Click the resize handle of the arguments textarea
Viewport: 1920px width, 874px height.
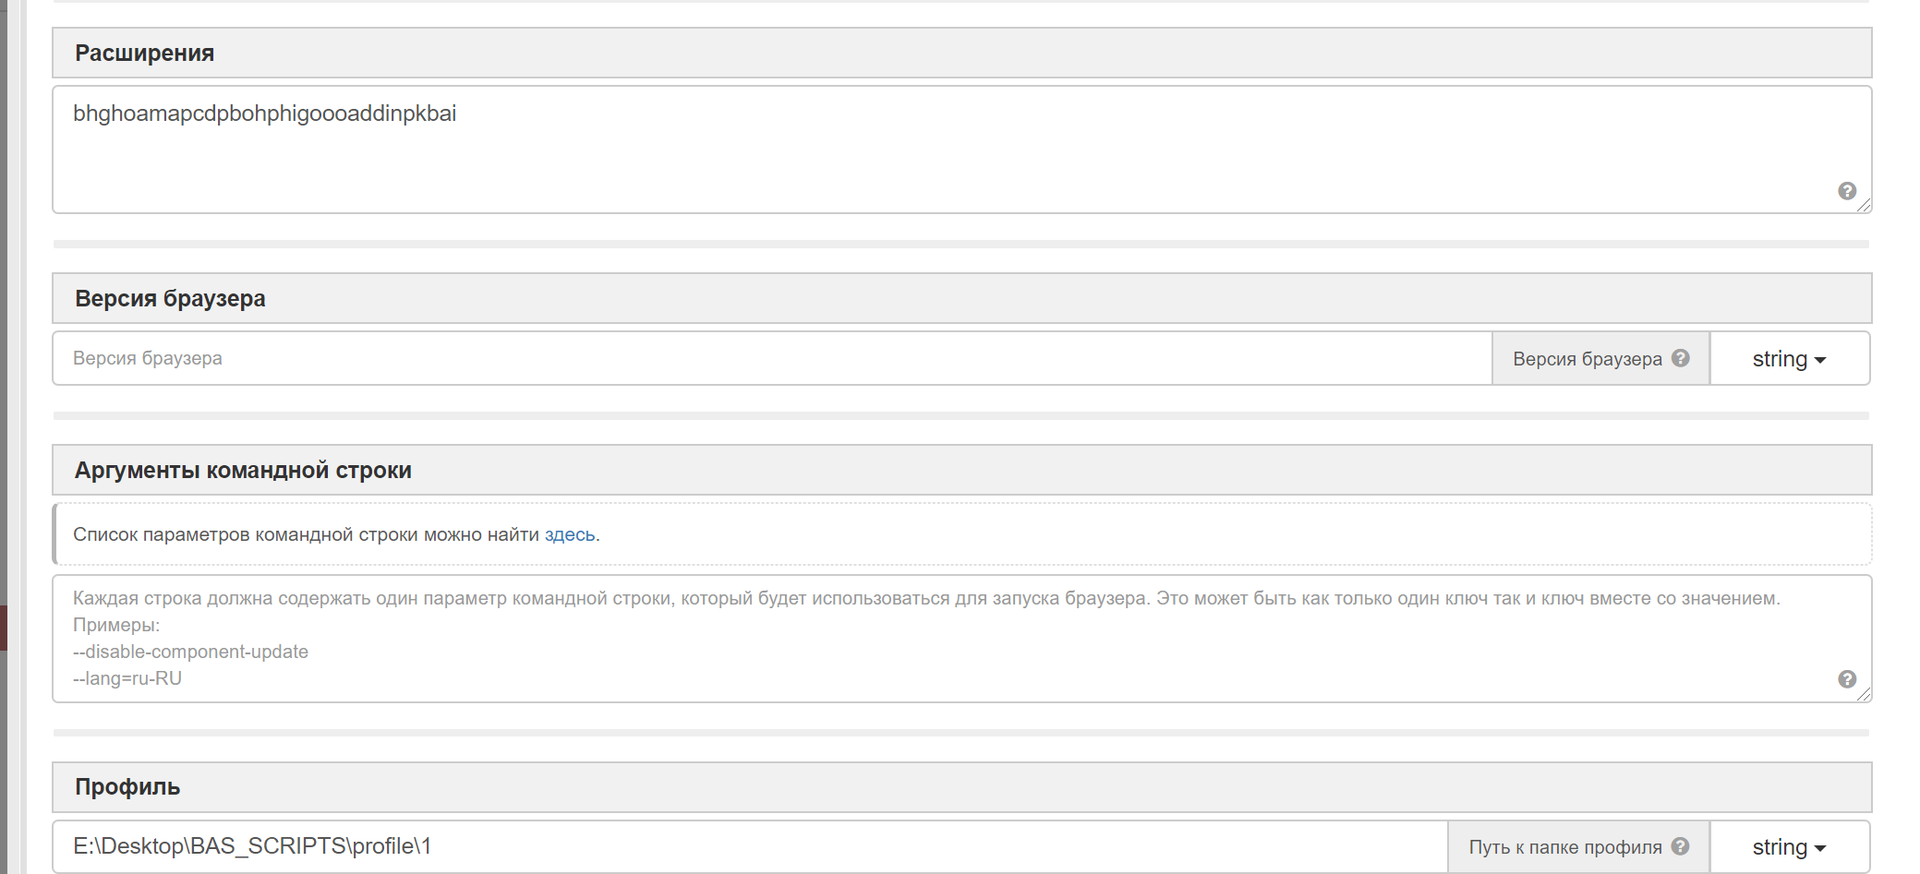pyautogui.click(x=1866, y=696)
